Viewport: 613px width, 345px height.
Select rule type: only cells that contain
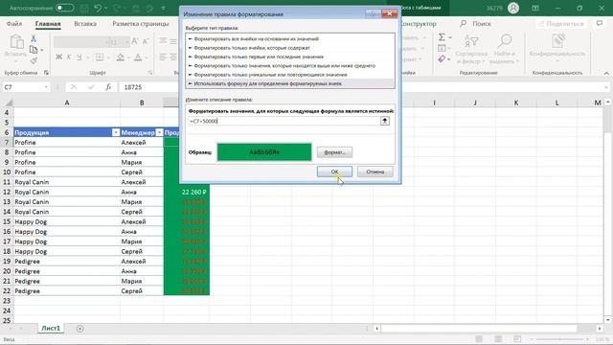290,48
